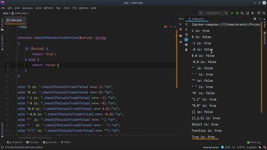The image size is (267, 150).
Task: Pin the Run tab with pushpin icon
Action: (x=181, y=42)
